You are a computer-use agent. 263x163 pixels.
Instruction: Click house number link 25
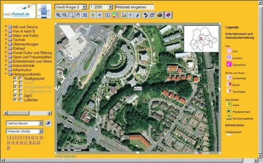tap(8, 147)
